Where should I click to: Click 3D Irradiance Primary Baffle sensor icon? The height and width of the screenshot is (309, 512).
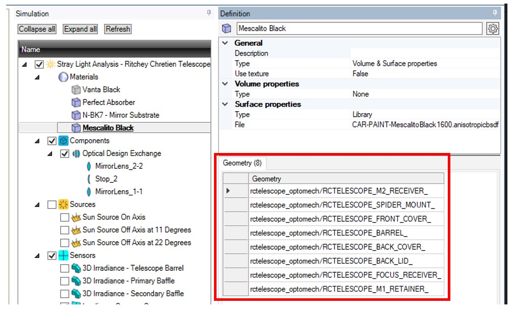tap(76, 281)
